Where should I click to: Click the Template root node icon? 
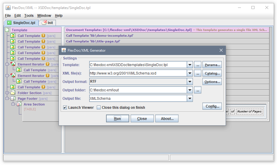7,30
